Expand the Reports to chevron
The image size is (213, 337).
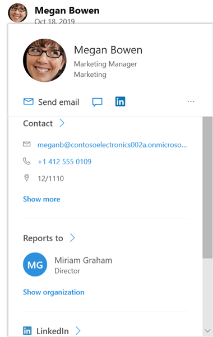pos(72,238)
